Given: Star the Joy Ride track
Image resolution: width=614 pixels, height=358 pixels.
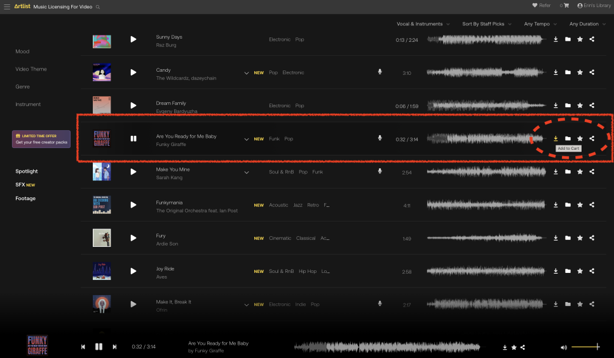Looking at the screenshot, I should (580, 271).
